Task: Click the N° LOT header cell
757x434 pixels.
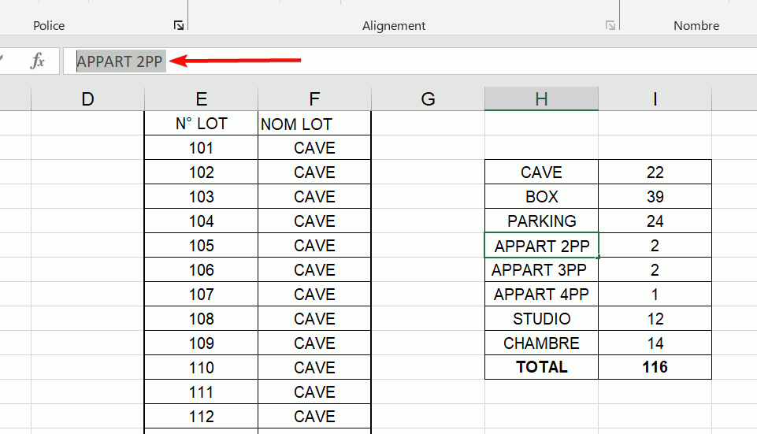Action: [202, 124]
